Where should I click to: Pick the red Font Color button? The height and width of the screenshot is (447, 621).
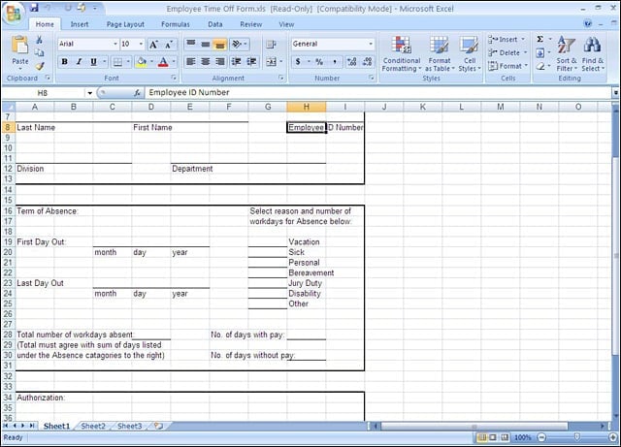click(163, 62)
